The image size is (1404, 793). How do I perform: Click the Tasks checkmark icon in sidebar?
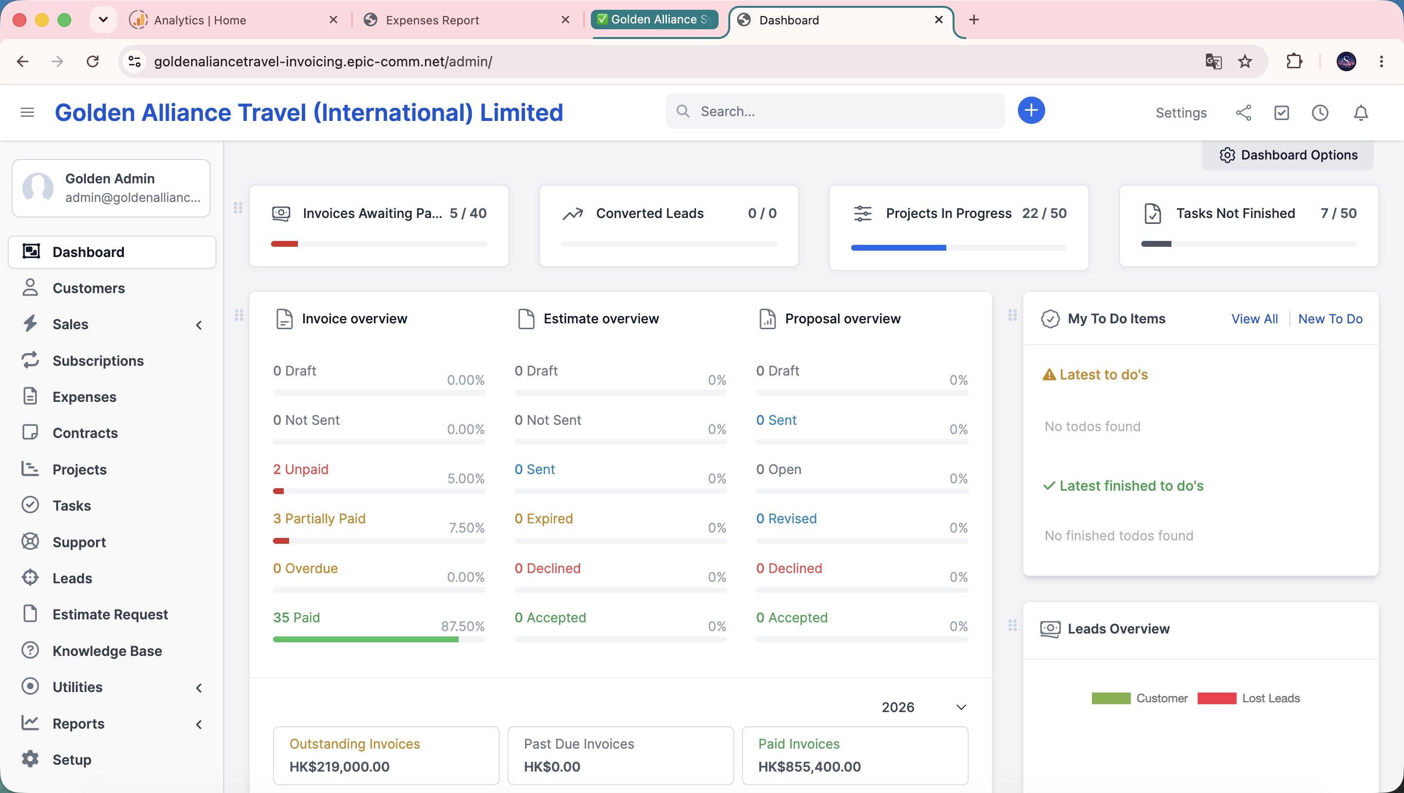[x=30, y=505]
